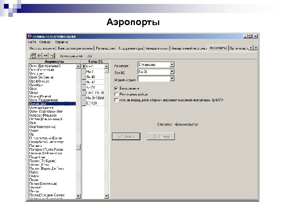This screenshot has width=283, height=212.
Task: Select Пермь(Большое Савино) in the list
Action: (47, 195)
